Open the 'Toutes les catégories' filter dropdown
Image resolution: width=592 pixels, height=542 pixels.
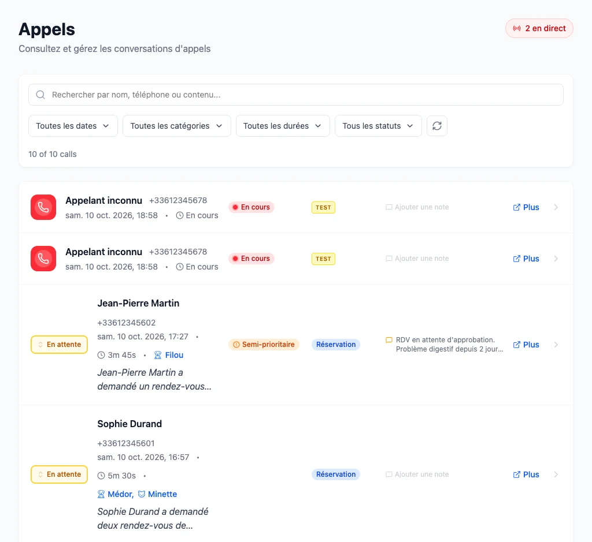click(x=177, y=126)
